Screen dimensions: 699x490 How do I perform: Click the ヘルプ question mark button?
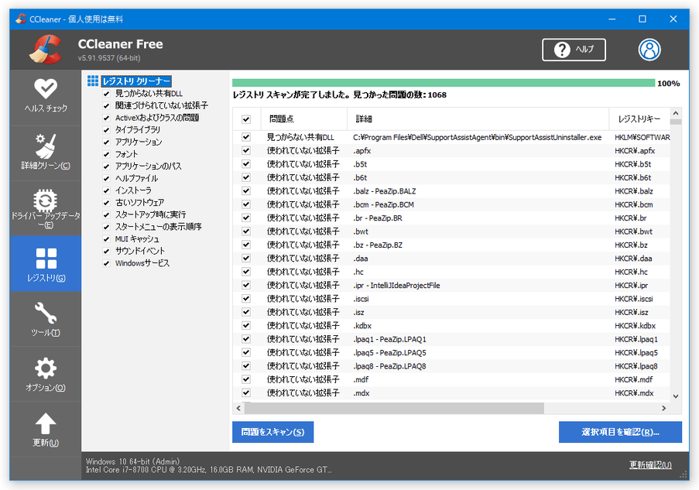[x=574, y=50]
